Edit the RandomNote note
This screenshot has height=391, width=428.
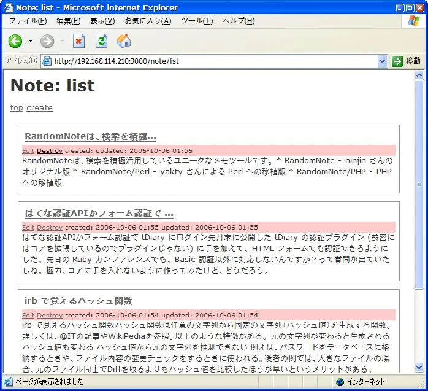pyautogui.click(x=28, y=150)
